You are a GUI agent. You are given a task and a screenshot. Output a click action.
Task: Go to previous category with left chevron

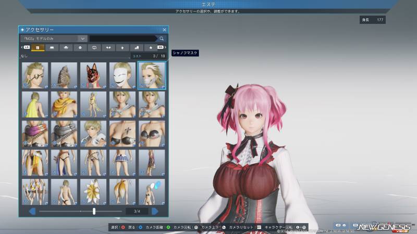pyautogui.click(x=22, y=47)
